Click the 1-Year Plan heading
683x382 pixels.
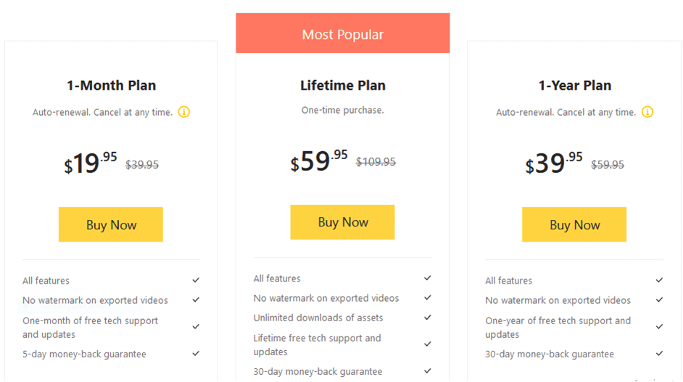(x=574, y=85)
